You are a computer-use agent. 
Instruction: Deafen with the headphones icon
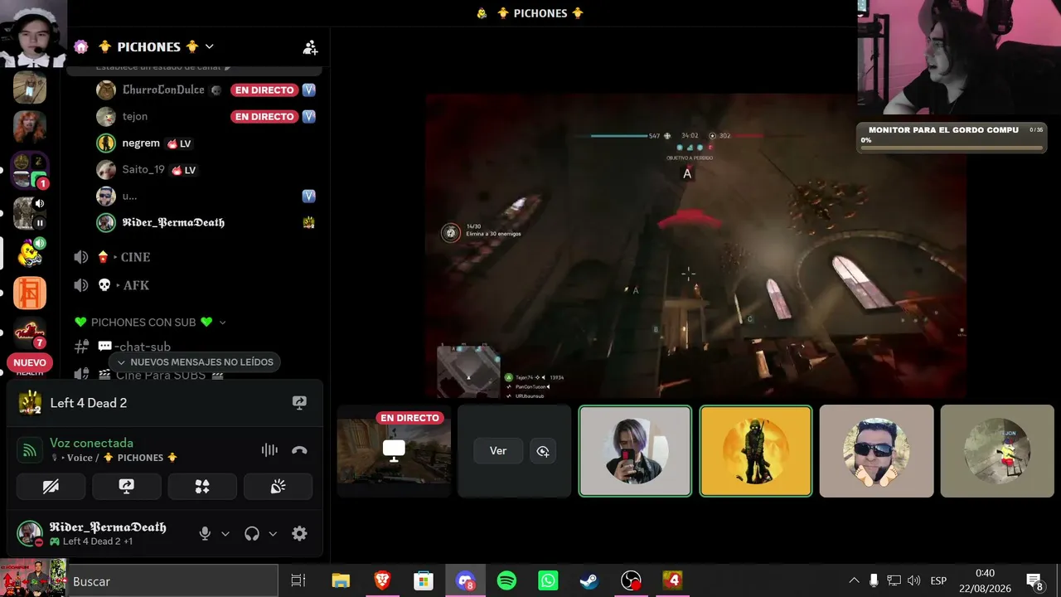pyautogui.click(x=252, y=534)
